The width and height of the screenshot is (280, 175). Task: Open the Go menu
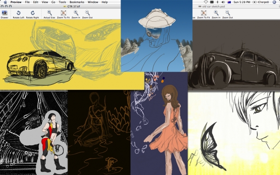[x=53, y=2]
